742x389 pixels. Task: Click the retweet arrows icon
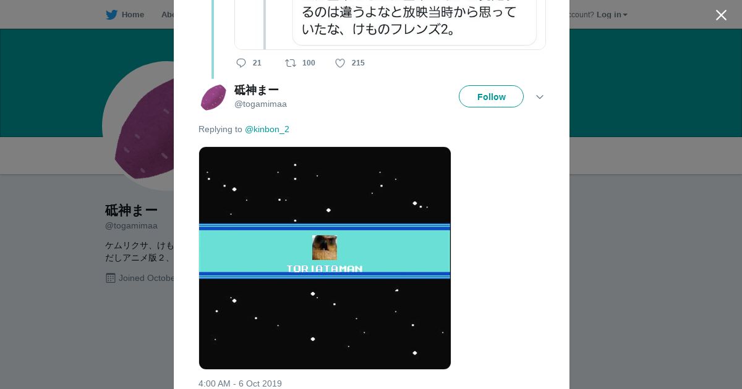[x=291, y=63]
